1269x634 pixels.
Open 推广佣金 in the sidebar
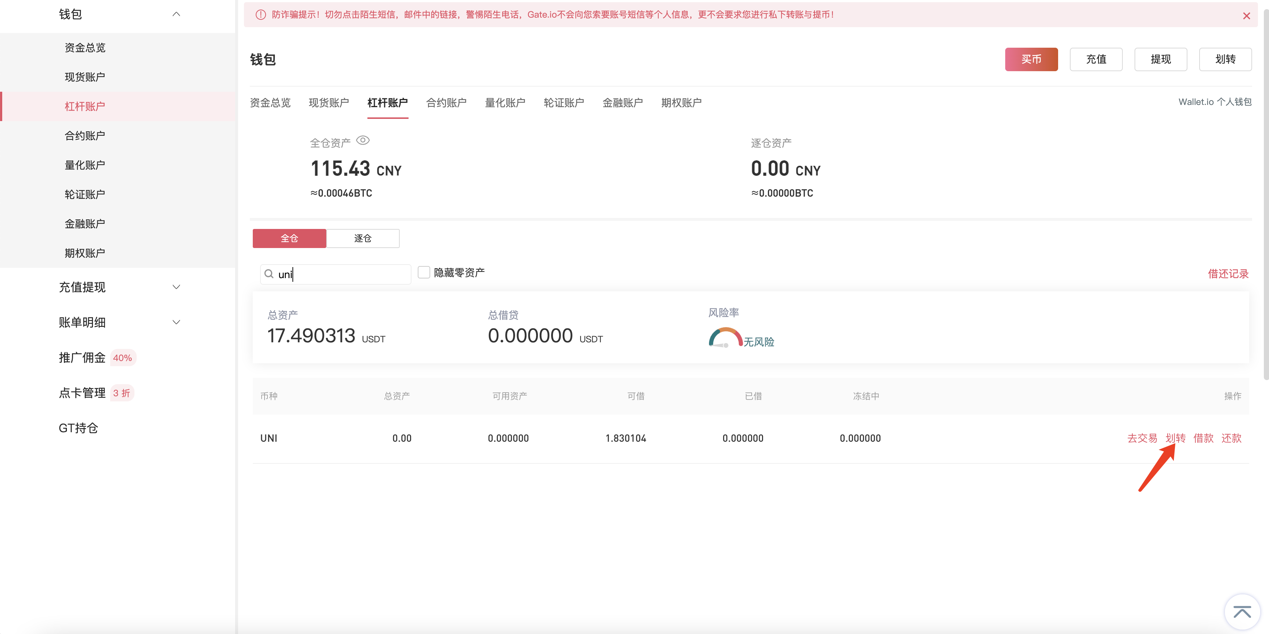[82, 358]
